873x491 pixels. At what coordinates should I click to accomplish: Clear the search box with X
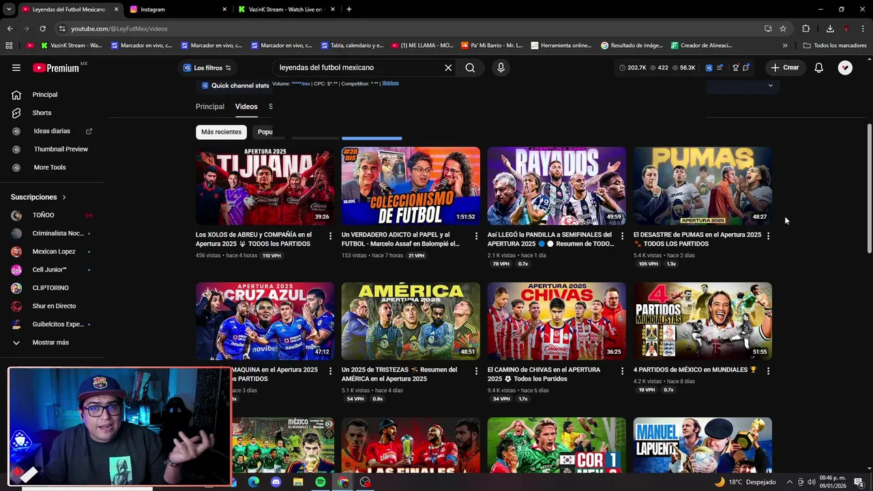tap(448, 68)
